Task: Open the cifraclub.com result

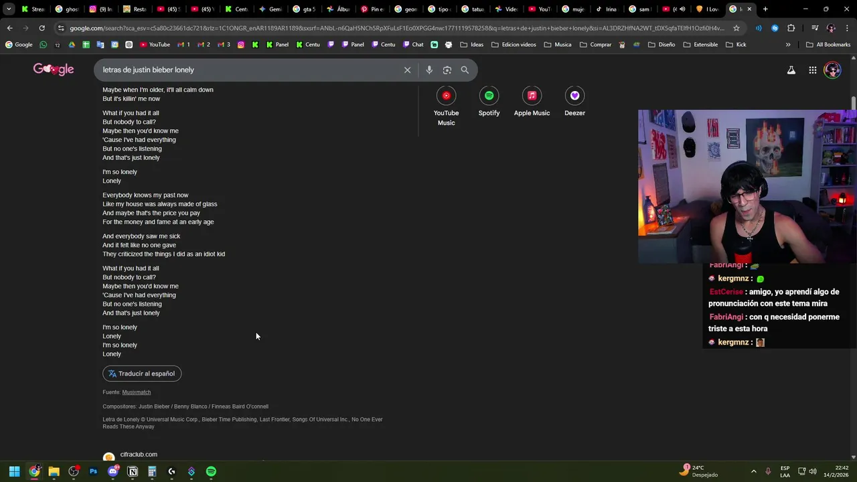Action: click(139, 455)
